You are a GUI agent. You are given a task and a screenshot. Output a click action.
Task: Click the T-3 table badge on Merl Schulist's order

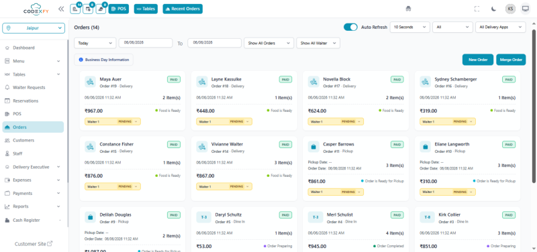pyautogui.click(x=315, y=217)
